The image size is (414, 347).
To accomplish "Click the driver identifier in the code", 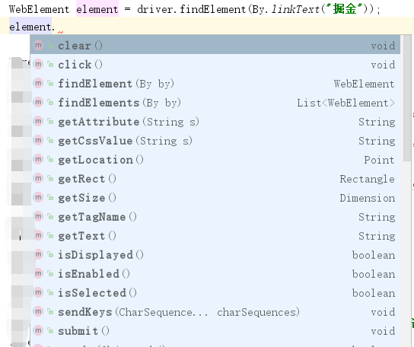I will tap(155, 9).
